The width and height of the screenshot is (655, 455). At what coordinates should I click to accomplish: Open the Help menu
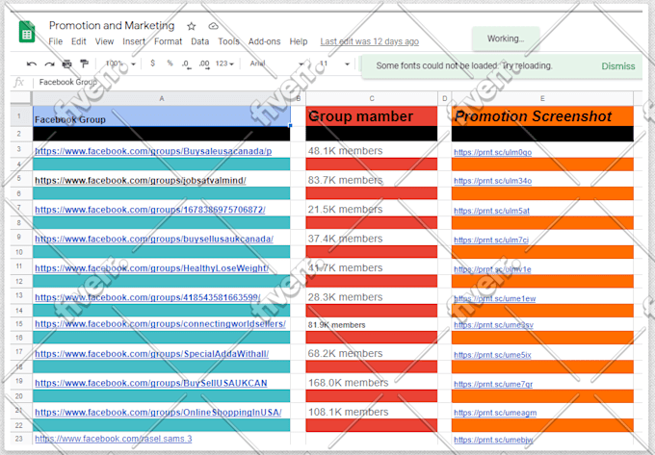[299, 41]
